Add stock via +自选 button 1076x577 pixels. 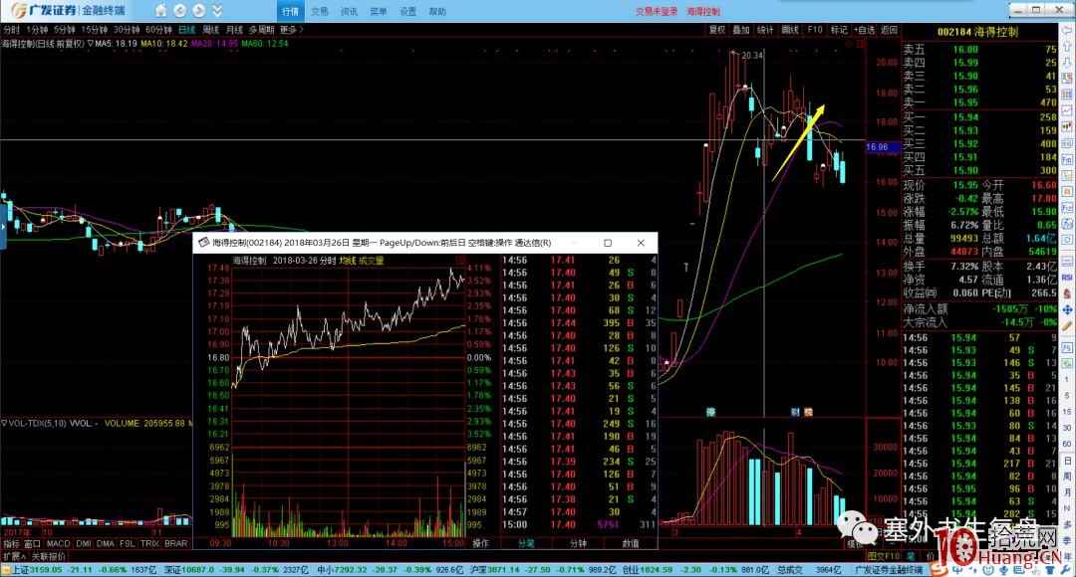[x=865, y=30]
